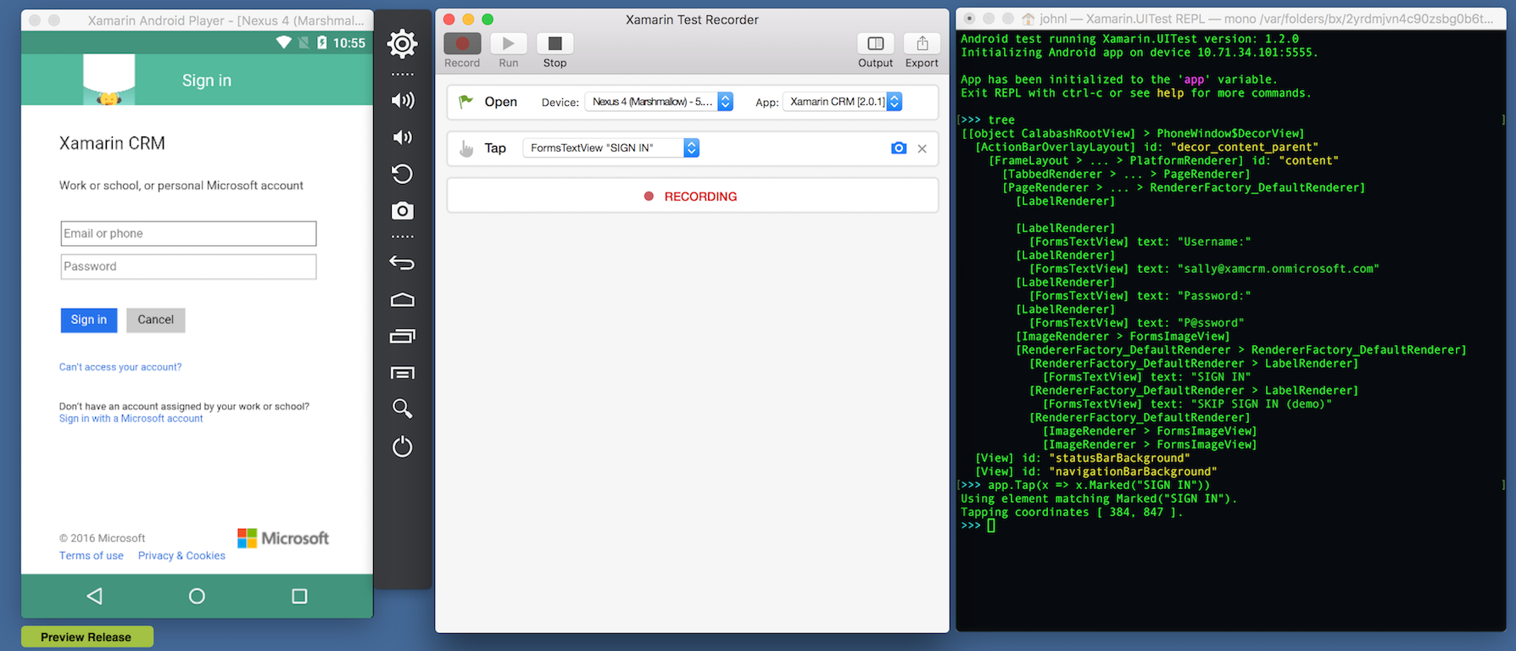This screenshot has height=651, width=1516.
Task: Click the Email or phone field
Action: [188, 233]
